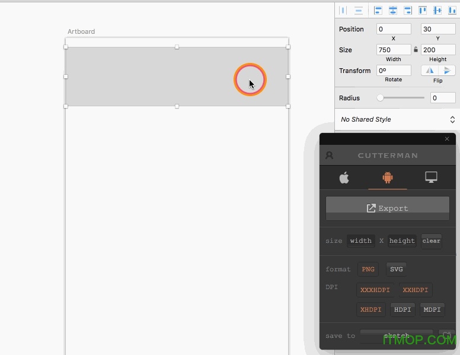Click the align top edges icon
The width and height of the screenshot is (460, 355).
pyautogui.click(x=423, y=10)
